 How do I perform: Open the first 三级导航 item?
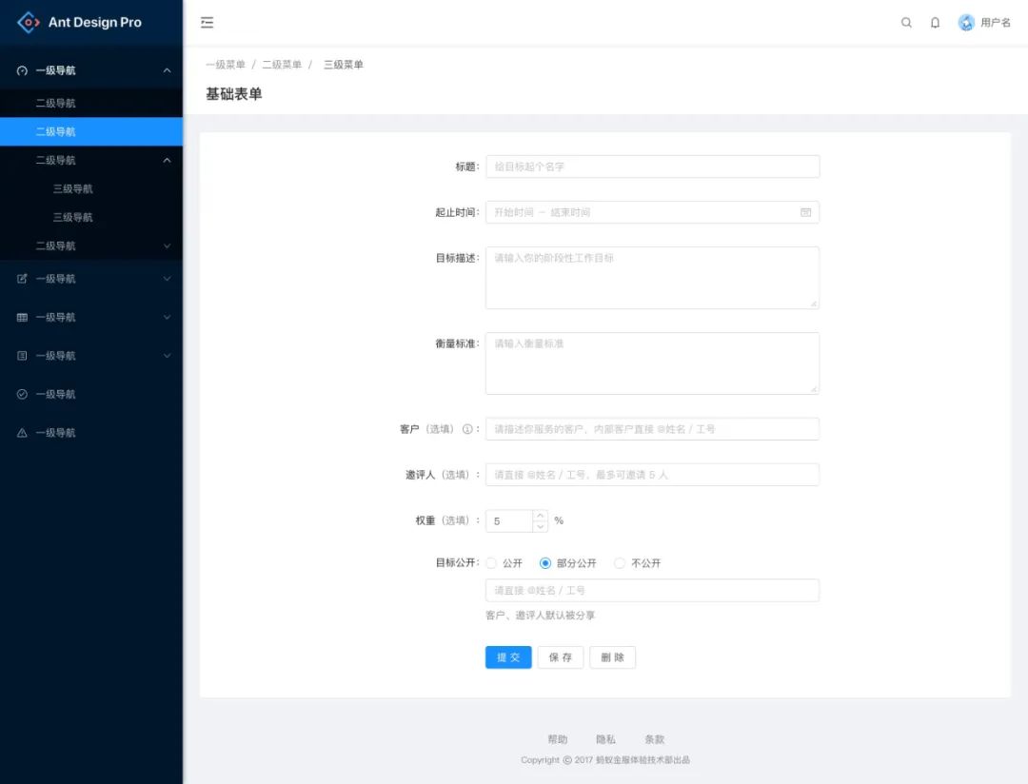[x=91, y=188]
